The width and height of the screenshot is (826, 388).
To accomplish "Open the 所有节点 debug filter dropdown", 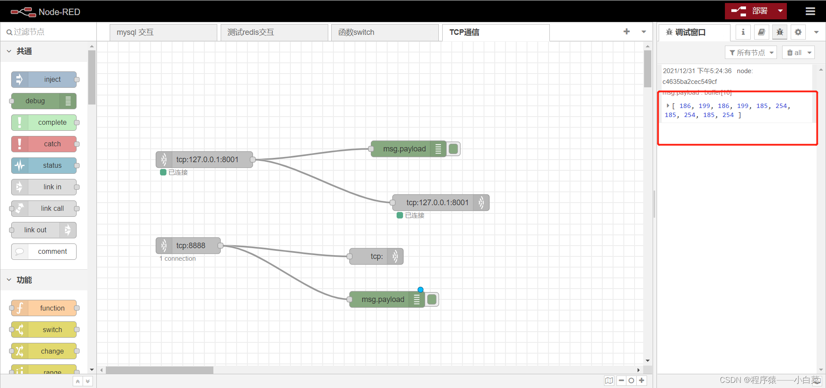I will (751, 52).
